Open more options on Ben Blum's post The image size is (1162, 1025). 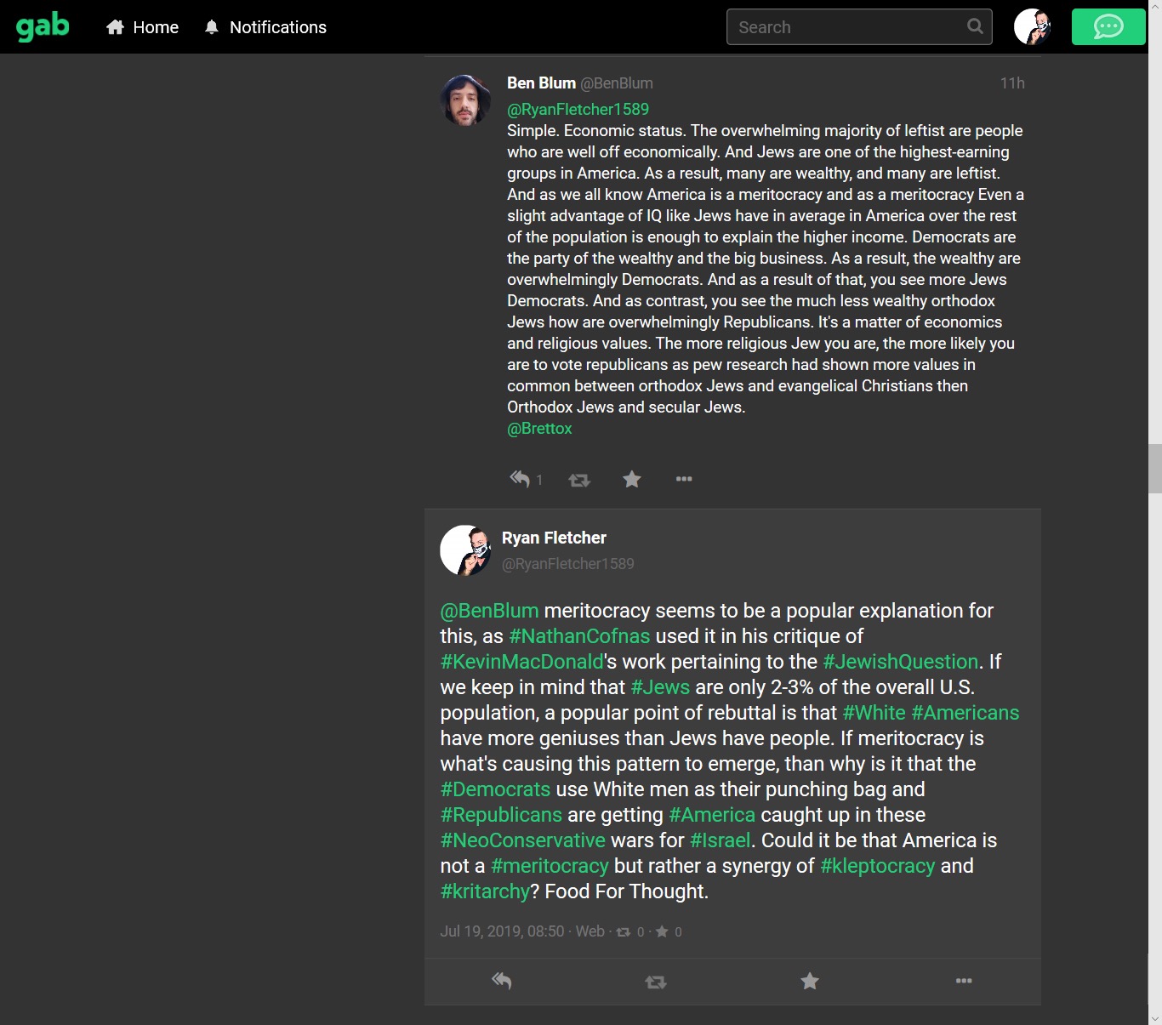(x=684, y=479)
